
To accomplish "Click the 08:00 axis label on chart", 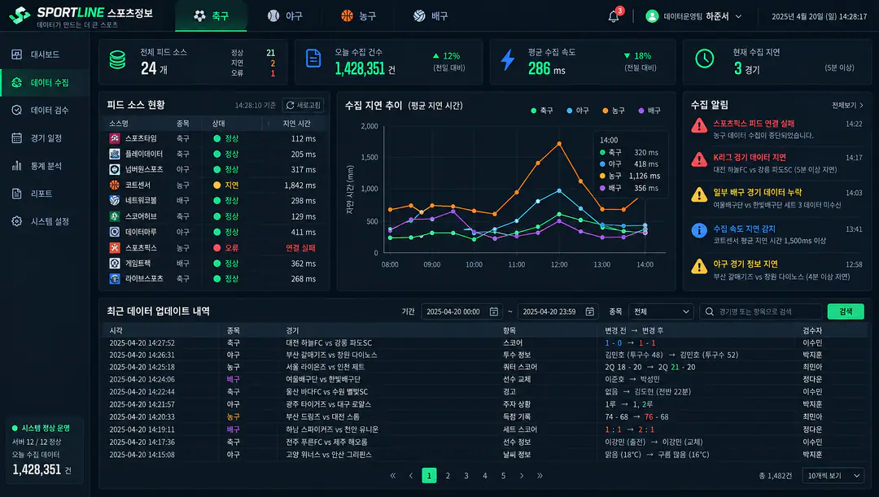I will pyautogui.click(x=390, y=264).
